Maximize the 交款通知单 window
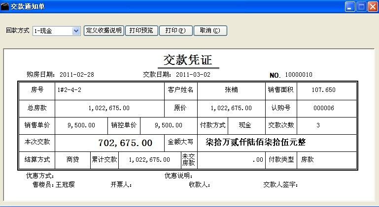Viewport: 379px width, 207px height. point(361,7)
